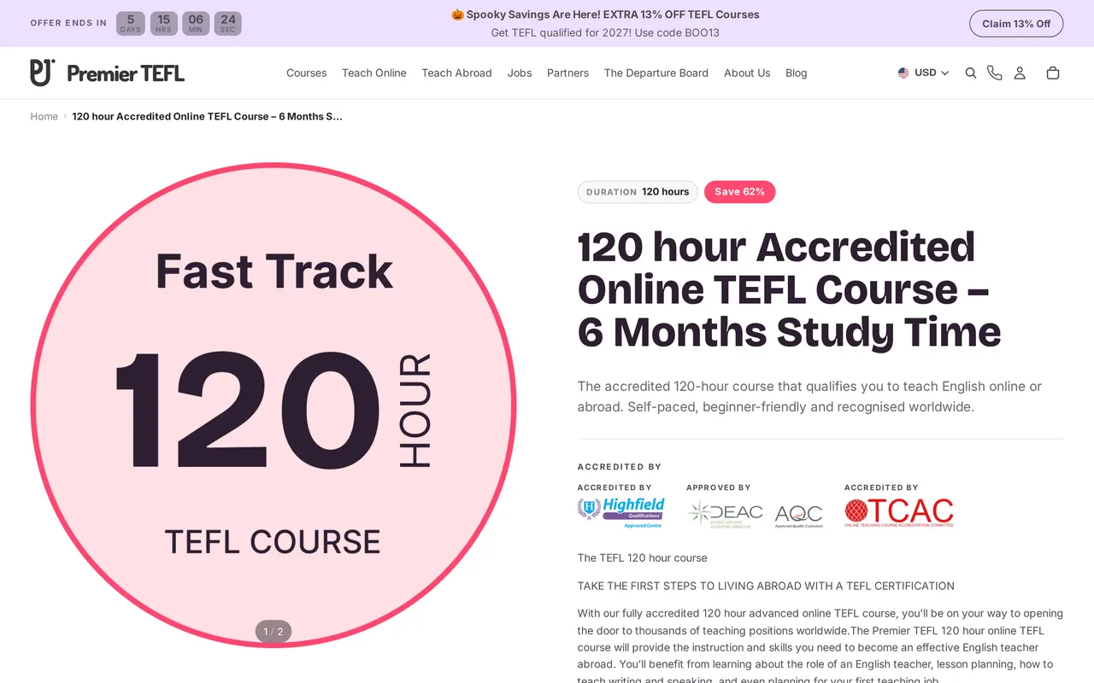Image resolution: width=1094 pixels, height=683 pixels.
Task: Visit the Blog link
Action: 797,73
